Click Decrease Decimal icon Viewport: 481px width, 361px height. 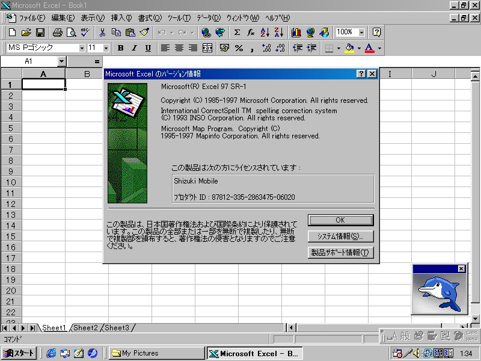[280, 48]
